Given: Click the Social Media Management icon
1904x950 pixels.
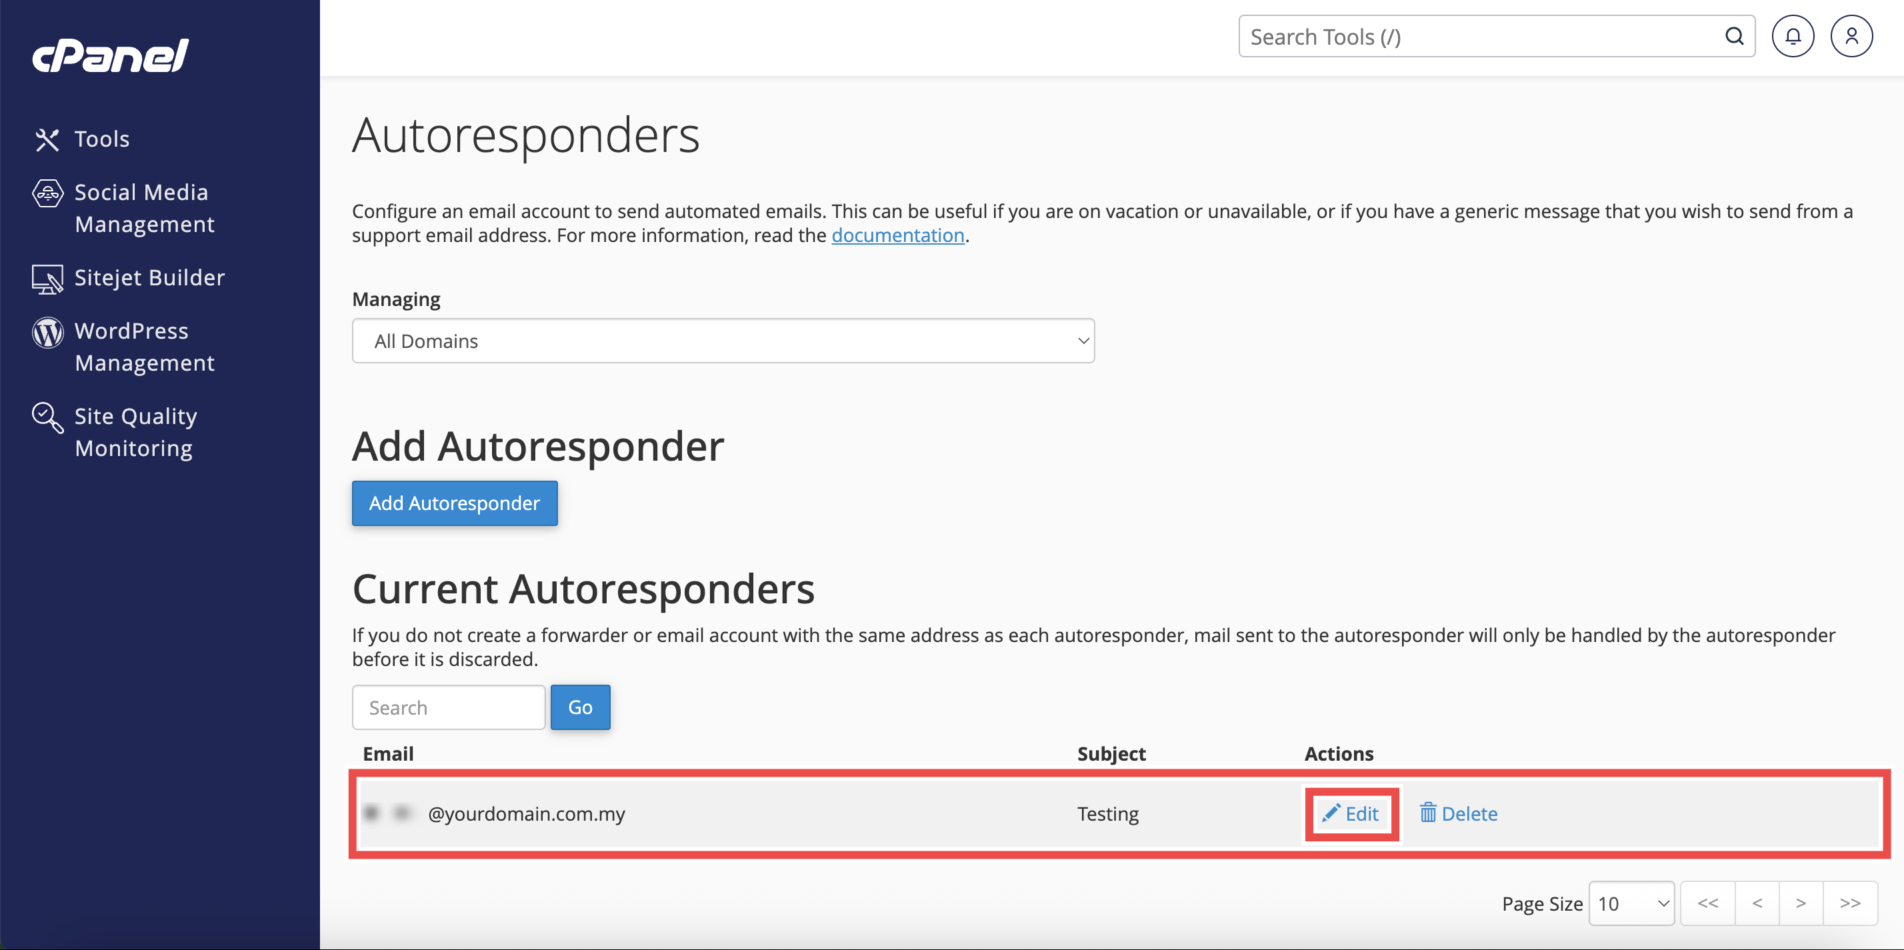Looking at the screenshot, I should (x=47, y=194).
